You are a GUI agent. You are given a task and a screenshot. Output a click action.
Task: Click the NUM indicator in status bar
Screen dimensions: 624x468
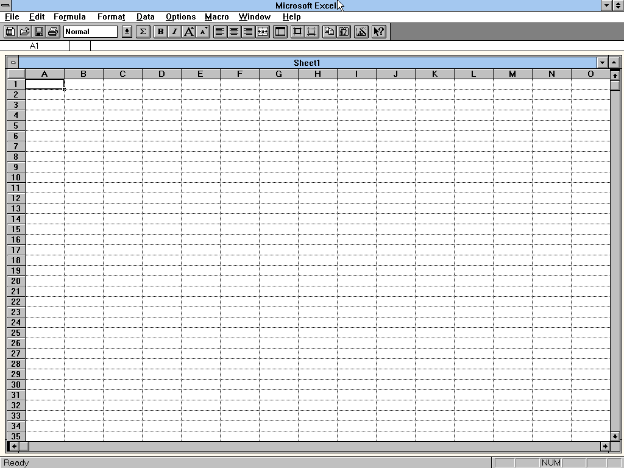point(551,463)
